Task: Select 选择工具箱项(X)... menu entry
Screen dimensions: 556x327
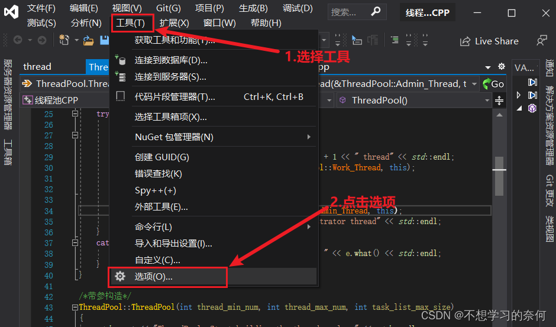Action: point(214,116)
